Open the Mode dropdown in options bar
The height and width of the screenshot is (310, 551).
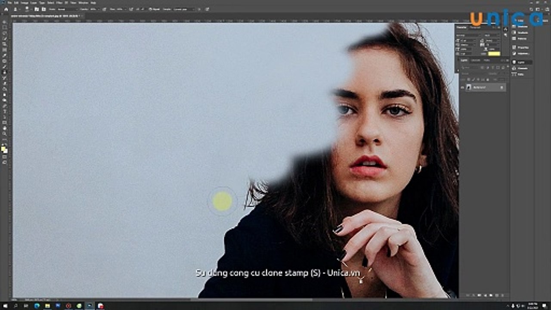tap(68, 9)
